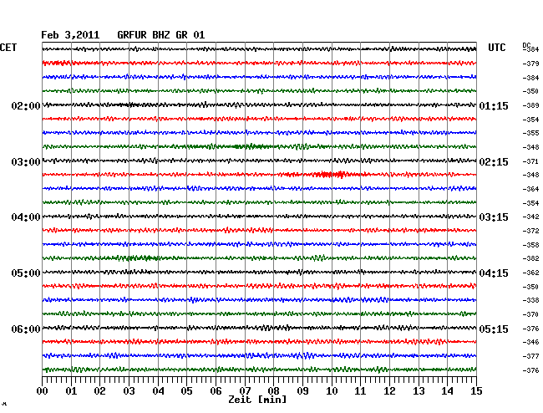Click the DC offset value '-372'

pyautogui.click(x=530, y=231)
